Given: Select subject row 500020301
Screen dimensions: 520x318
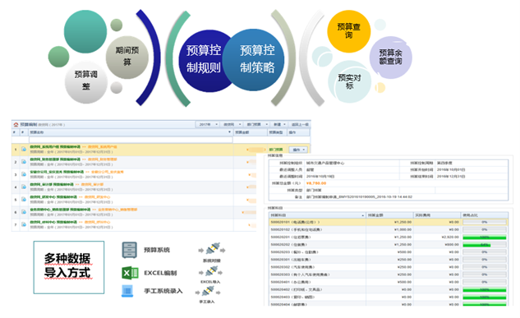Looking at the screenshot, I should 388,260.
